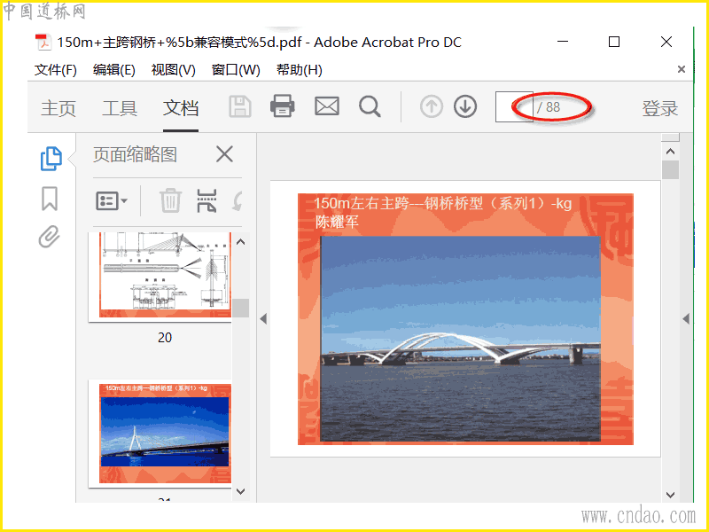The width and height of the screenshot is (709, 532).
Task: Print the document with printer icon
Action: [283, 106]
